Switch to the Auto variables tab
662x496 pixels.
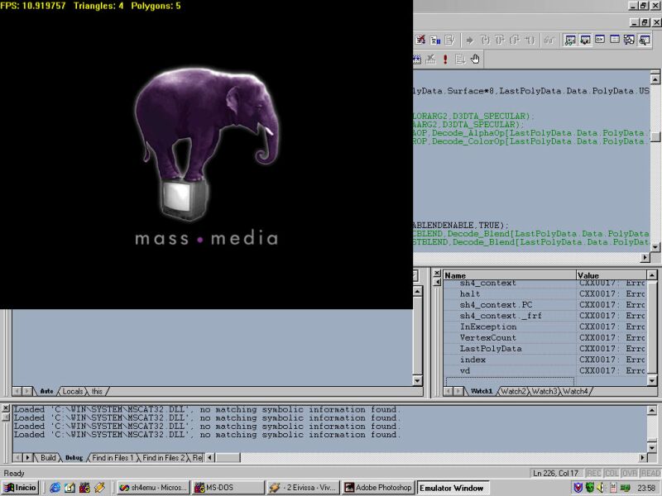click(46, 391)
